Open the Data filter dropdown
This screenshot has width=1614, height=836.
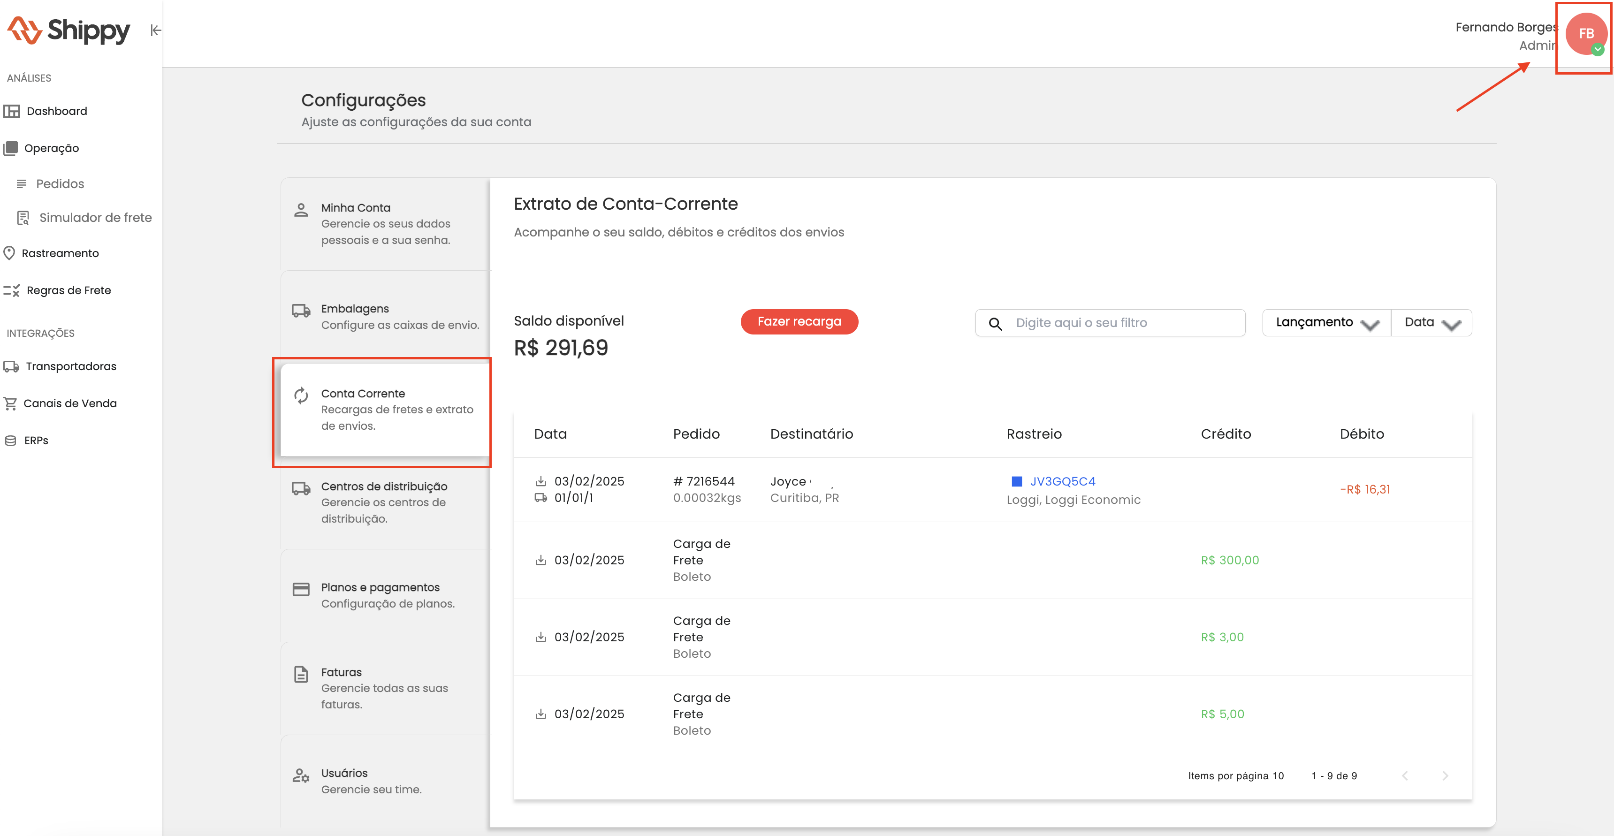(1431, 323)
